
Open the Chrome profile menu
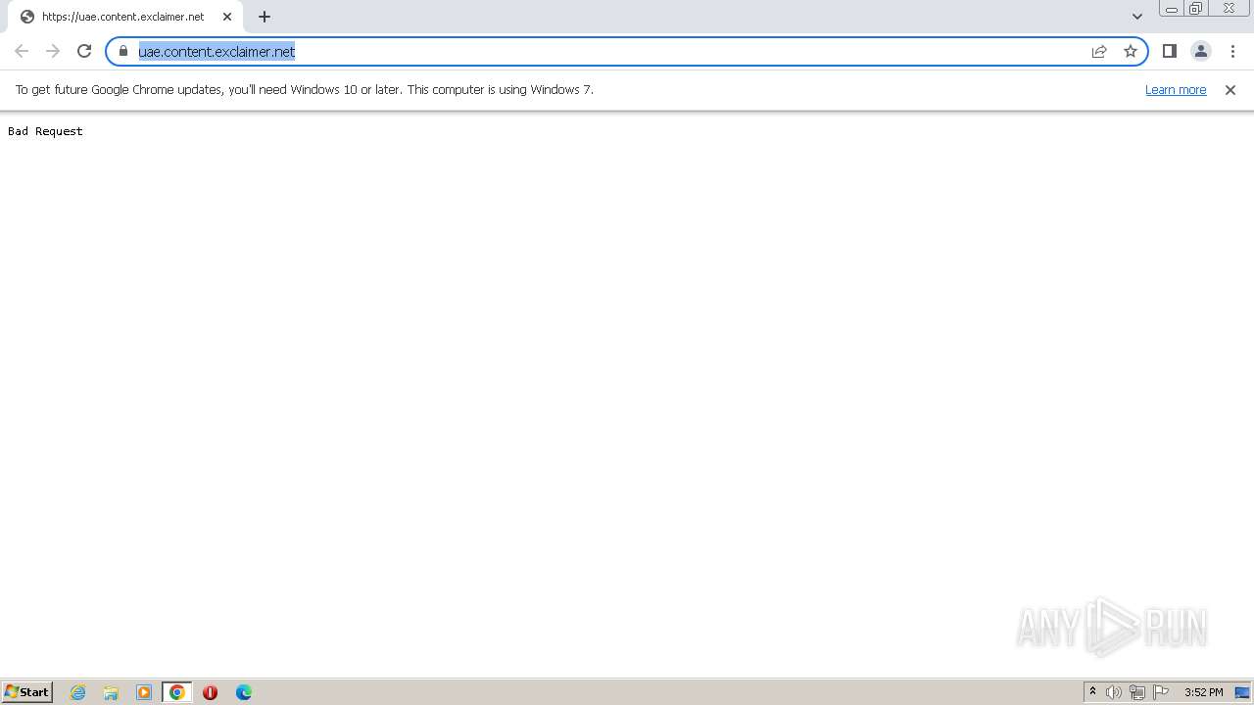coord(1200,51)
